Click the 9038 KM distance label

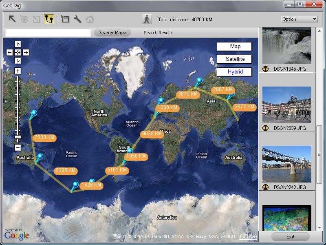(152, 134)
